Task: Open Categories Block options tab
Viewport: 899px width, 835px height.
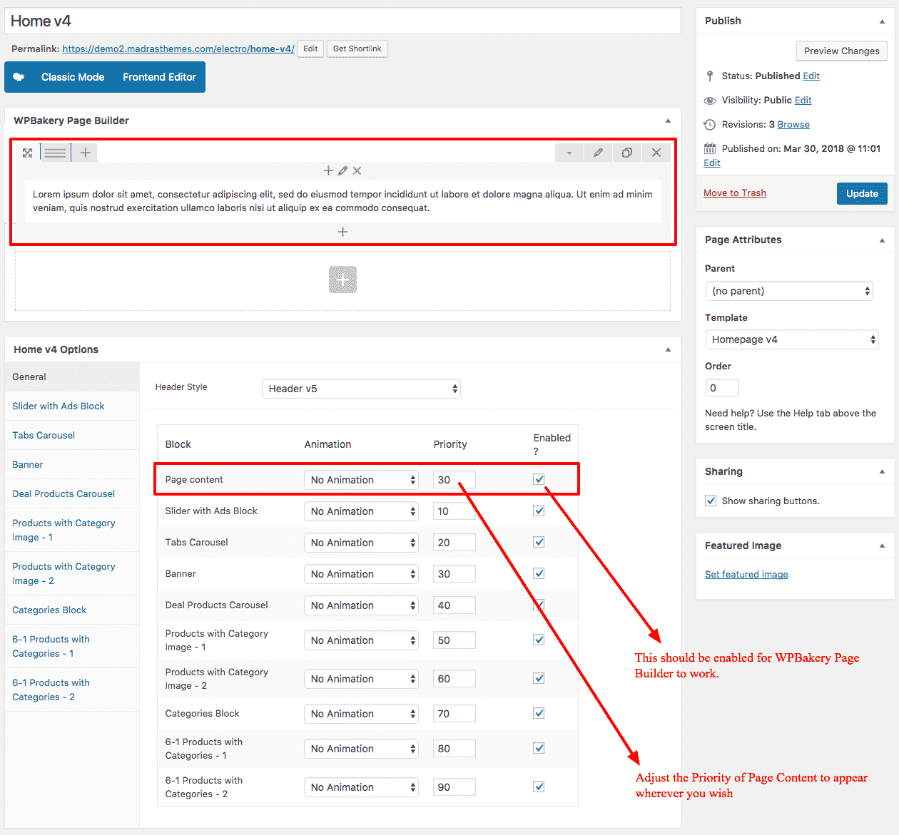Action: pyautogui.click(x=72, y=610)
